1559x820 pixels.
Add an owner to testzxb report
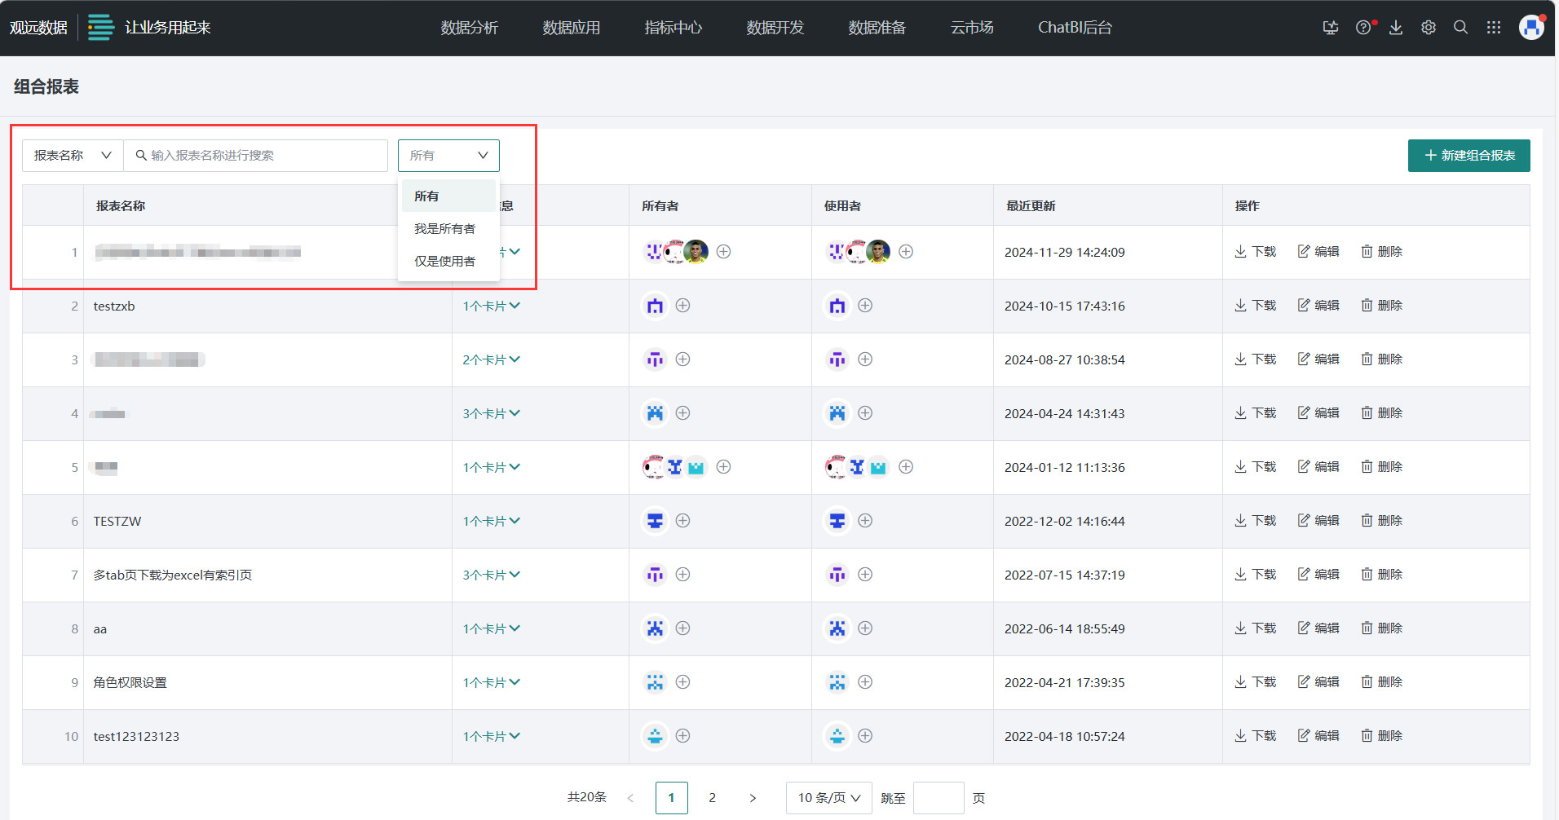683,306
